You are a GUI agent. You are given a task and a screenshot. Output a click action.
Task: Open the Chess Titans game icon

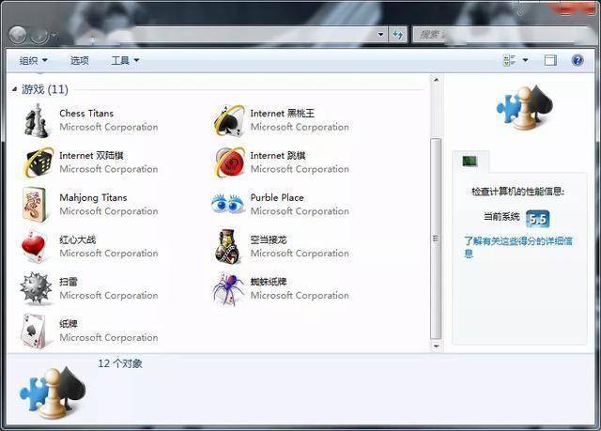click(x=37, y=121)
